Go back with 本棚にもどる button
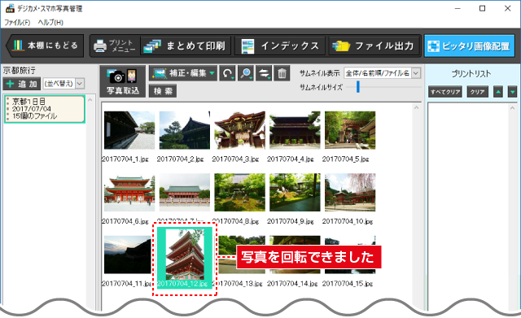 (45, 46)
